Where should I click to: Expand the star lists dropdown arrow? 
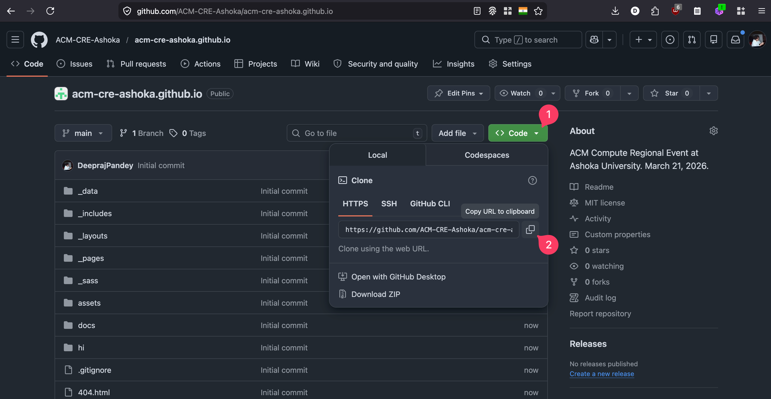709,93
